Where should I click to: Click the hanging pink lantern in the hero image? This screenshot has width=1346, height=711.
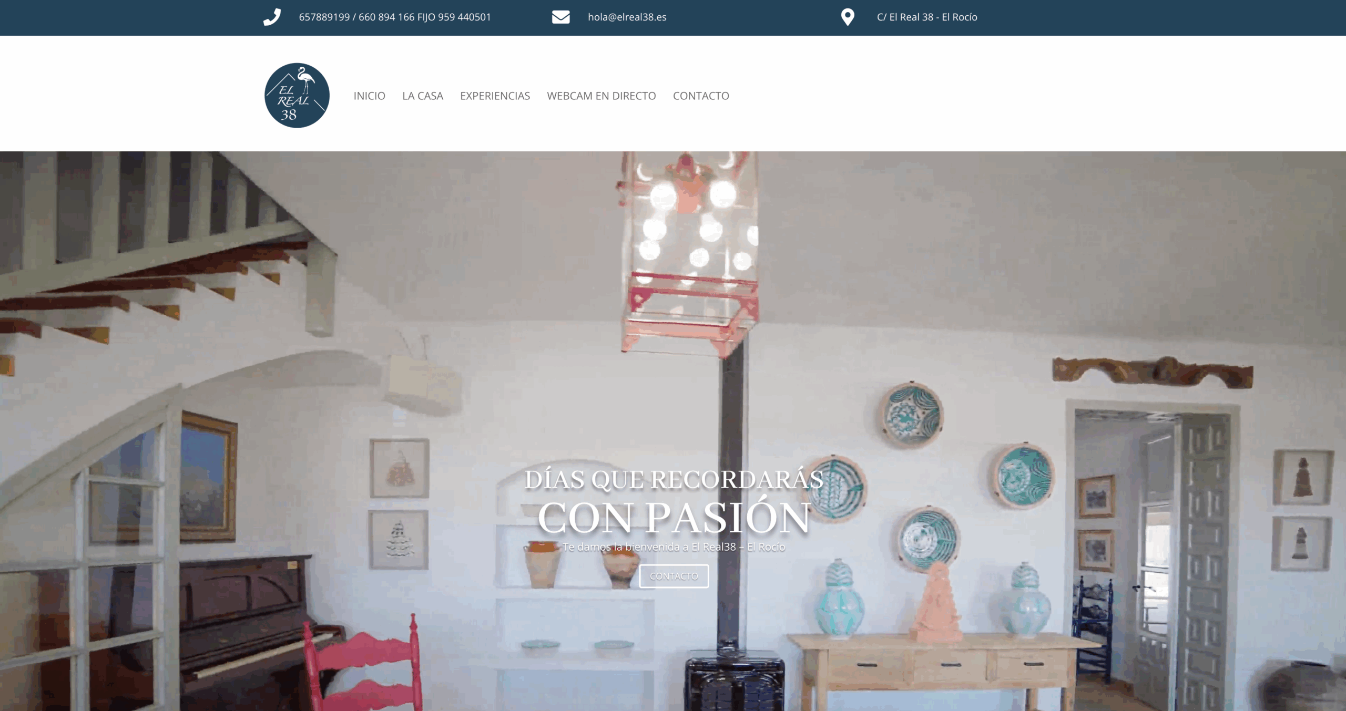pyautogui.click(x=689, y=252)
